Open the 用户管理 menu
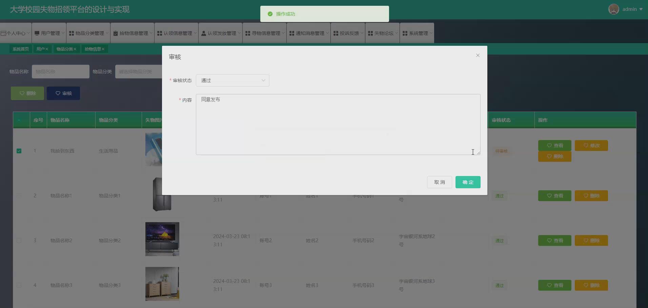The width and height of the screenshot is (648, 308). (x=49, y=33)
